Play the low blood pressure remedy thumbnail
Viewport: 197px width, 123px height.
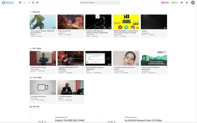(126, 58)
